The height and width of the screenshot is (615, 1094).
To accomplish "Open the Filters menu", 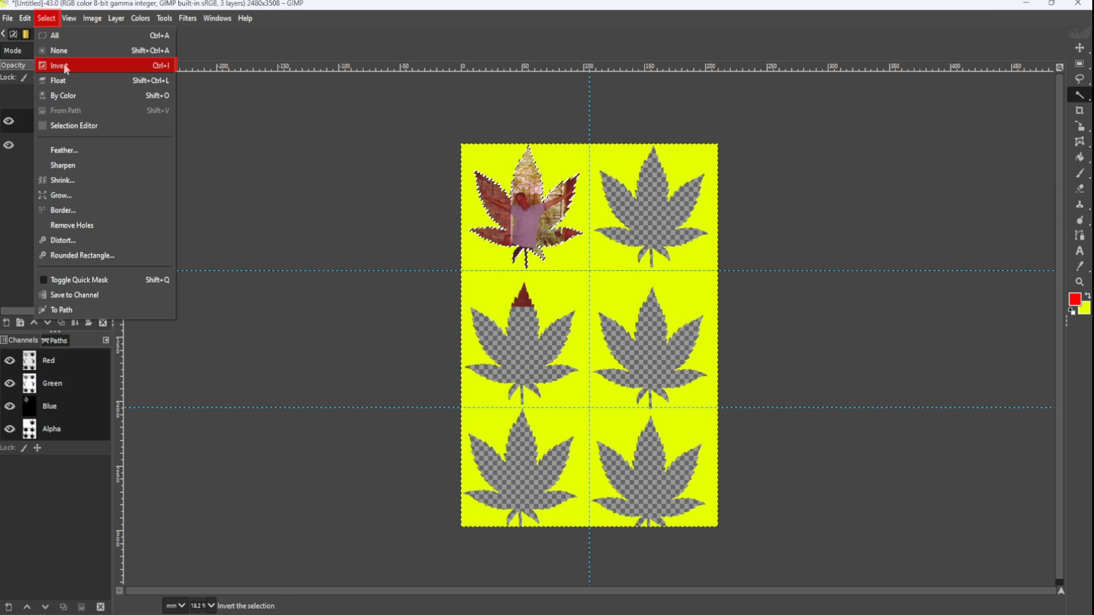I will tap(187, 18).
